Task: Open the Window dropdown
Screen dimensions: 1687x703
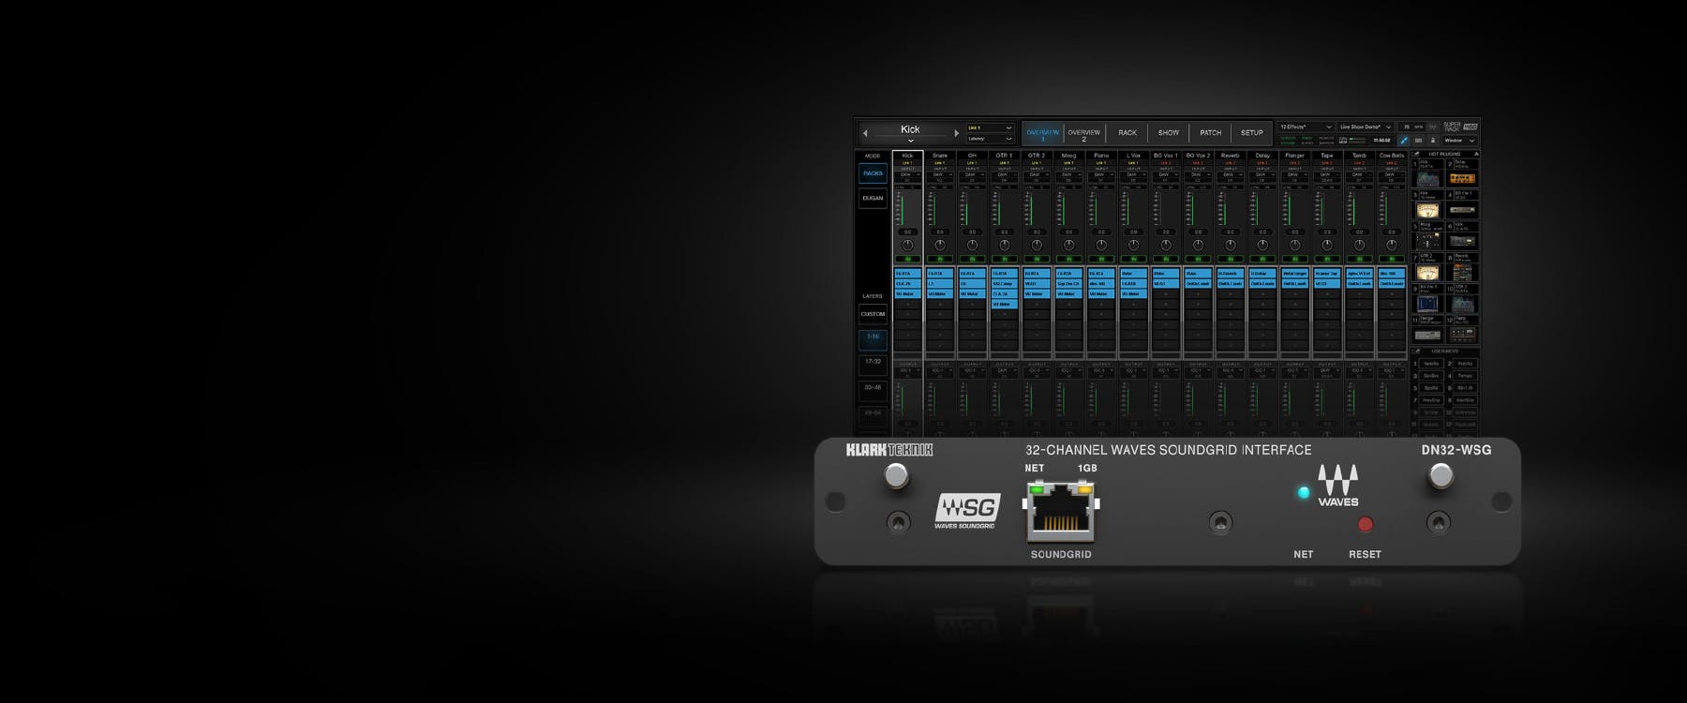Action: point(1460,141)
